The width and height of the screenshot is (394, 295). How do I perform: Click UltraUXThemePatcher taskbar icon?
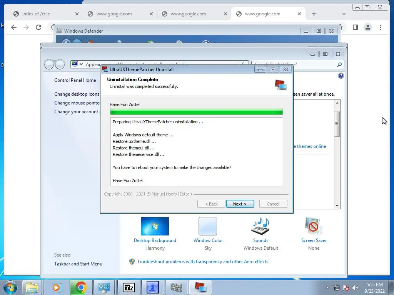tap(200, 287)
